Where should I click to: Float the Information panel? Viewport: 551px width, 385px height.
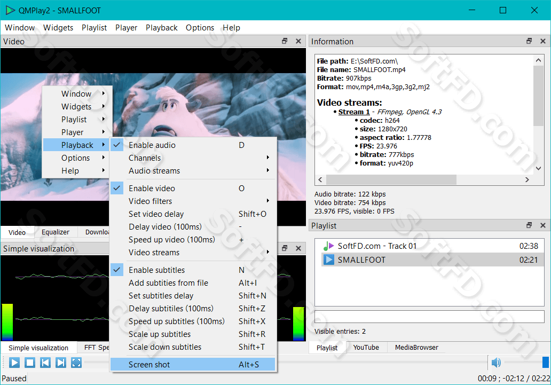pyautogui.click(x=529, y=41)
